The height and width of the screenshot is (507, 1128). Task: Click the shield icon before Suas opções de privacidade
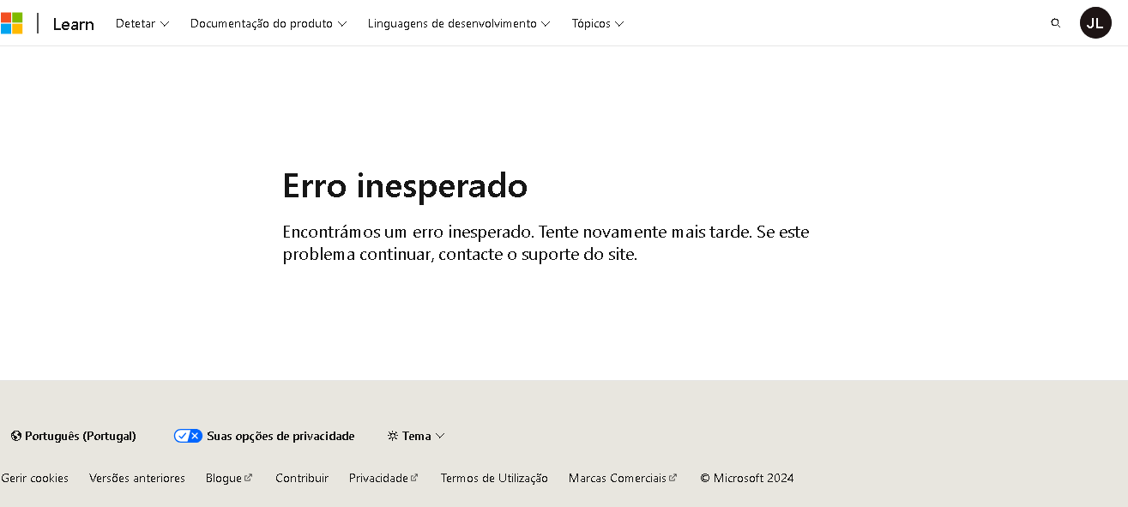click(x=188, y=436)
